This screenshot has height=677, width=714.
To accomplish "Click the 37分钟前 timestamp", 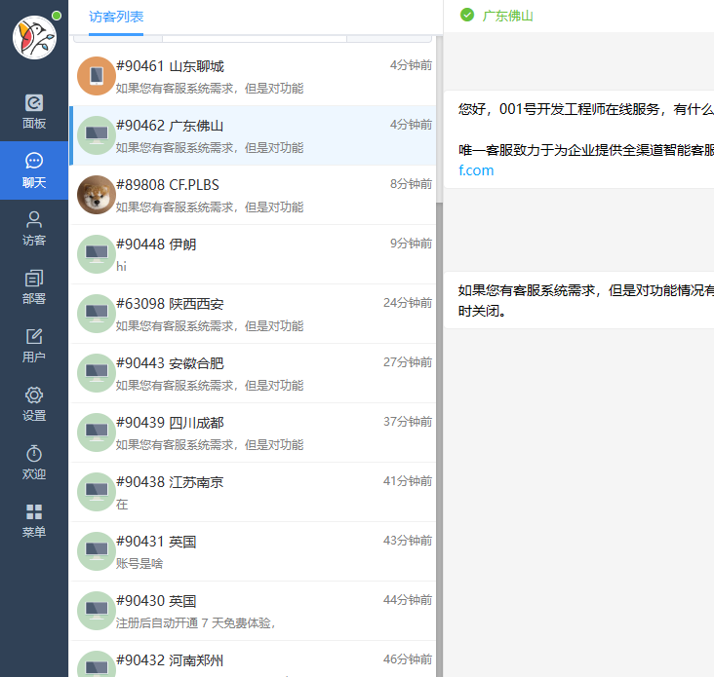I will click(x=408, y=422).
